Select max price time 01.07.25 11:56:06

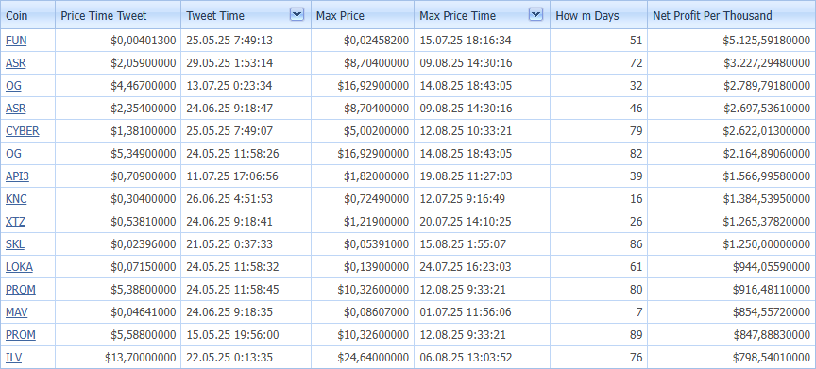tap(483, 312)
